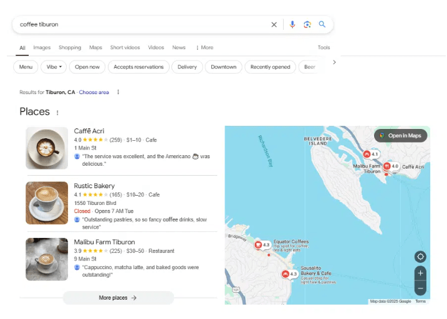Open search Tools
Image resolution: width=447 pixels, height=319 pixels.
[x=324, y=47]
